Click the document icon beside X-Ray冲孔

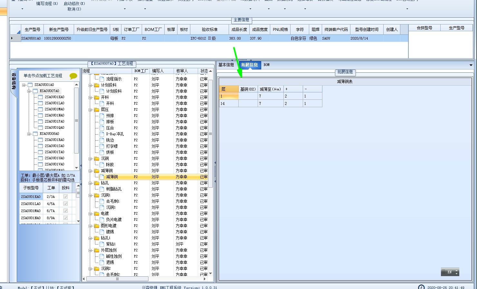(102, 134)
